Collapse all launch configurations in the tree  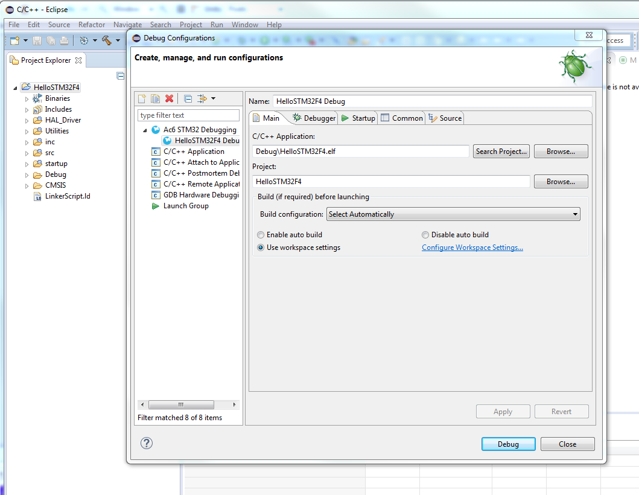[188, 99]
